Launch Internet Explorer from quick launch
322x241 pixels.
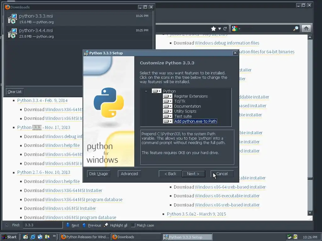click(x=33, y=237)
